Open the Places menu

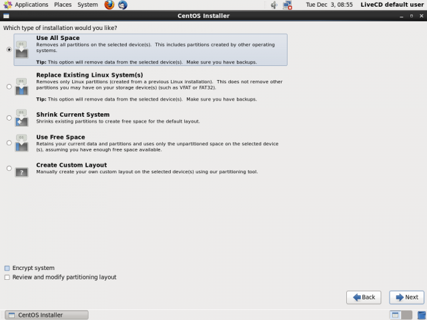pos(63,5)
